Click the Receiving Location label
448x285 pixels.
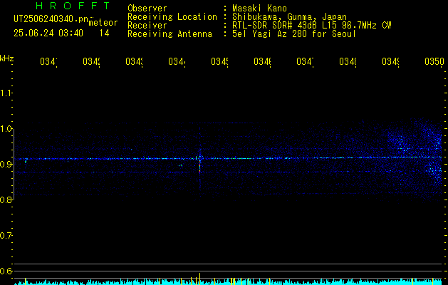[x=172, y=17]
